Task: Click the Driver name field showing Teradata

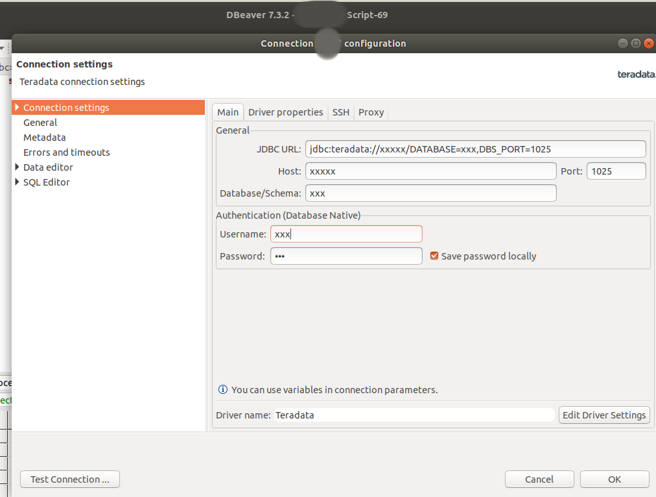Action: (x=414, y=415)
